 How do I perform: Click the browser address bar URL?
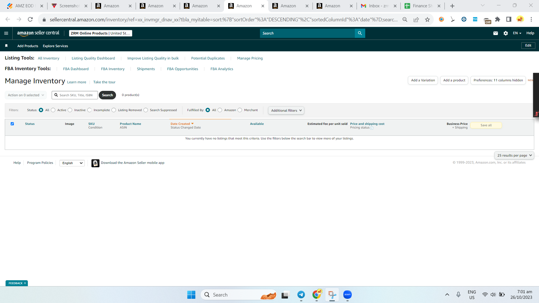(224, 19)
